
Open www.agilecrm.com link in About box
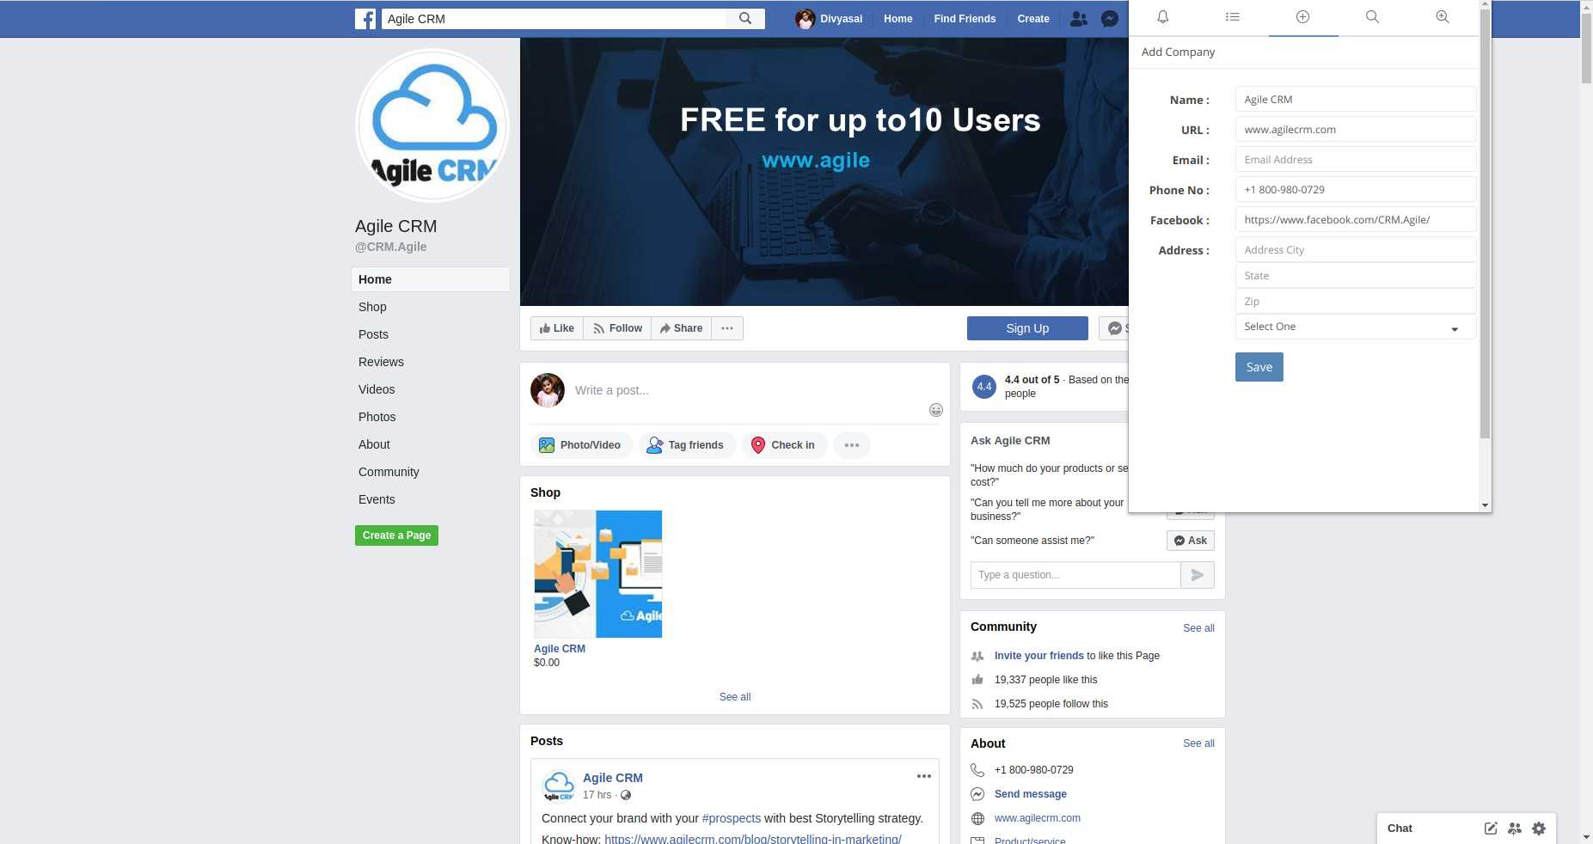[1038, 818]
